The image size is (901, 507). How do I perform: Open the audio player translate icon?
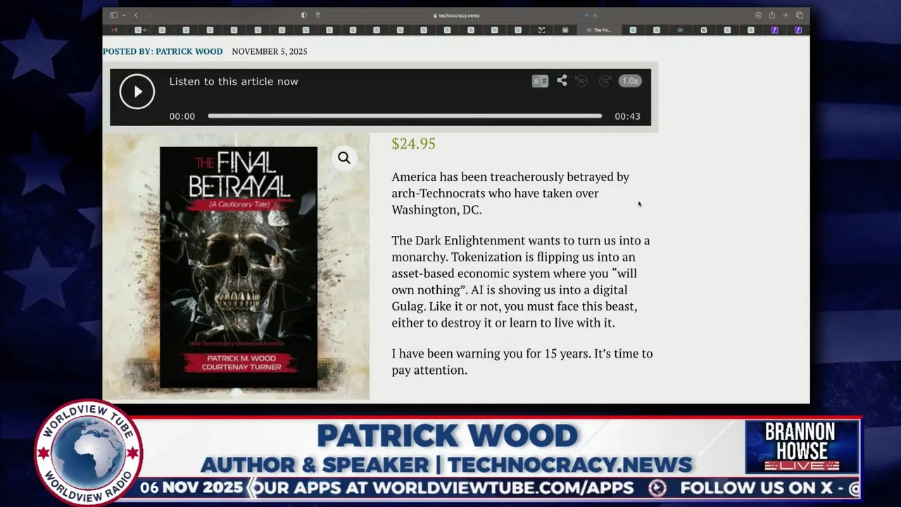pos(540,81)
